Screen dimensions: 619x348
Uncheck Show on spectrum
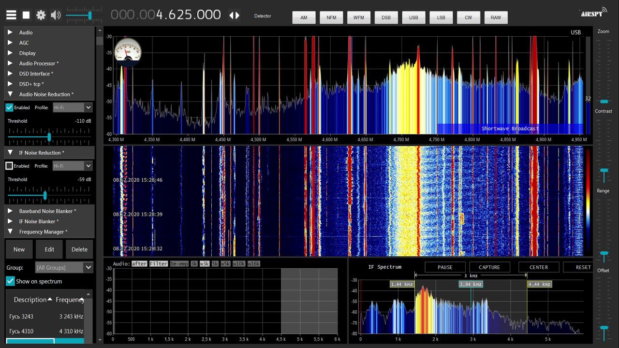point(10,281)
